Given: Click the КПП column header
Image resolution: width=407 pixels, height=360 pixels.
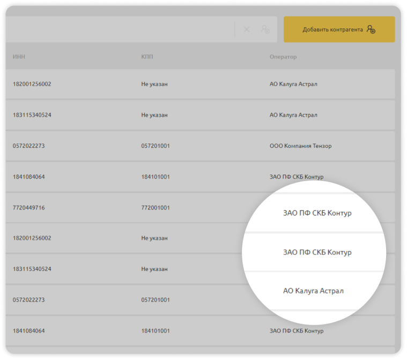Looking at the screenshot, I should pos(147,57).
